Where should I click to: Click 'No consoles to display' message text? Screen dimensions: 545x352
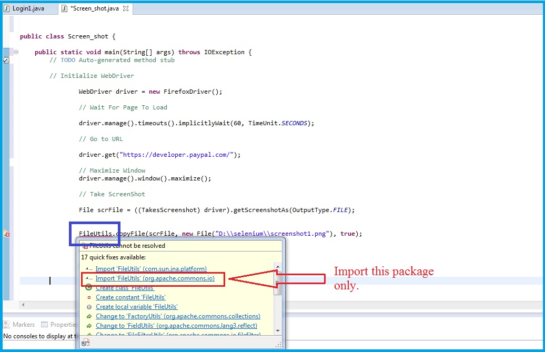[39, 336]
